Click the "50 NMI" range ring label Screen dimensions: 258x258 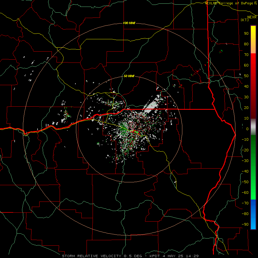129,76
